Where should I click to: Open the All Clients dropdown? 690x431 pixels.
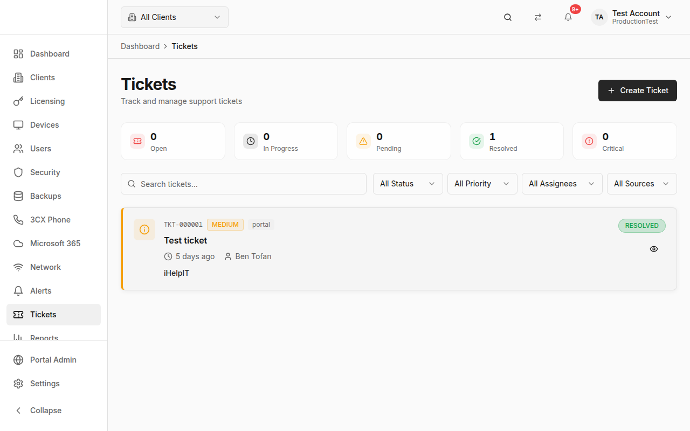[175, 17]
